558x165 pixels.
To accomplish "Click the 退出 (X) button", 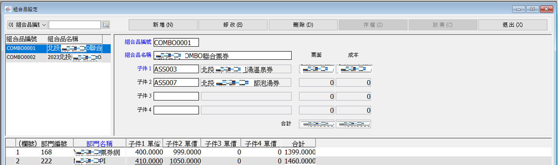I will pos(513,25).
